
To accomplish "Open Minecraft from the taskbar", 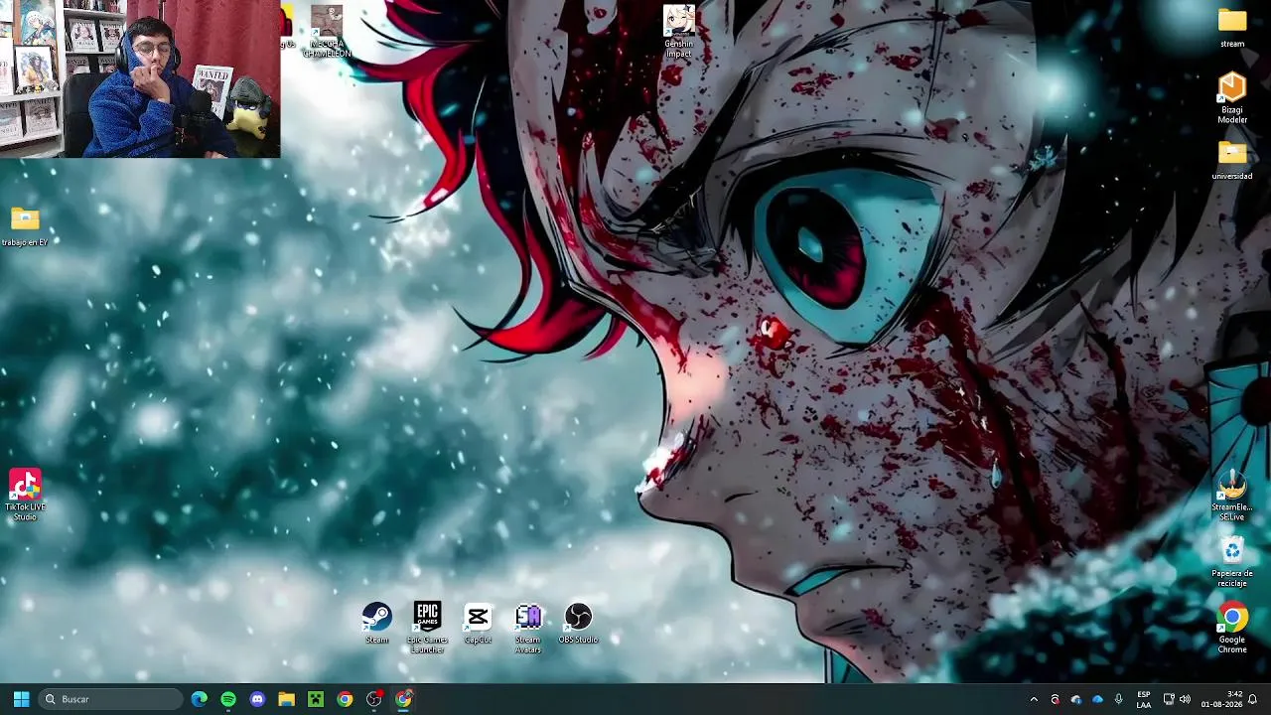I will tap(316, 699).
